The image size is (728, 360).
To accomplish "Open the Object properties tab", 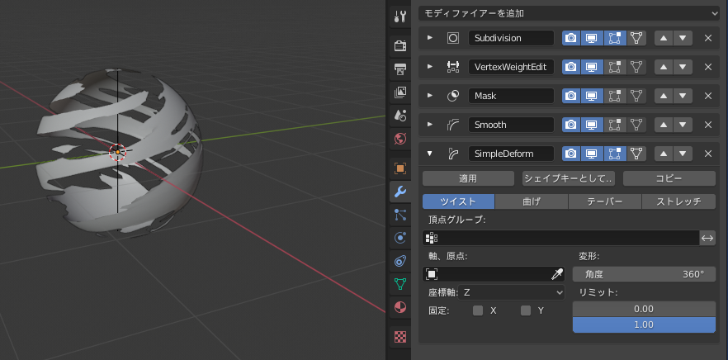I will pyautogui.click(x=399, y=168).
